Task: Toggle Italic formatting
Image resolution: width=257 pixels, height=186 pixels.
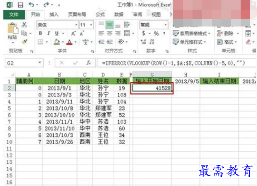Action: (49, 33)
